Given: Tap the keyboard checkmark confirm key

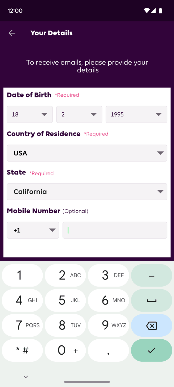Looking at the screenshot, I should pyautogui.click(x=151, y=350).
